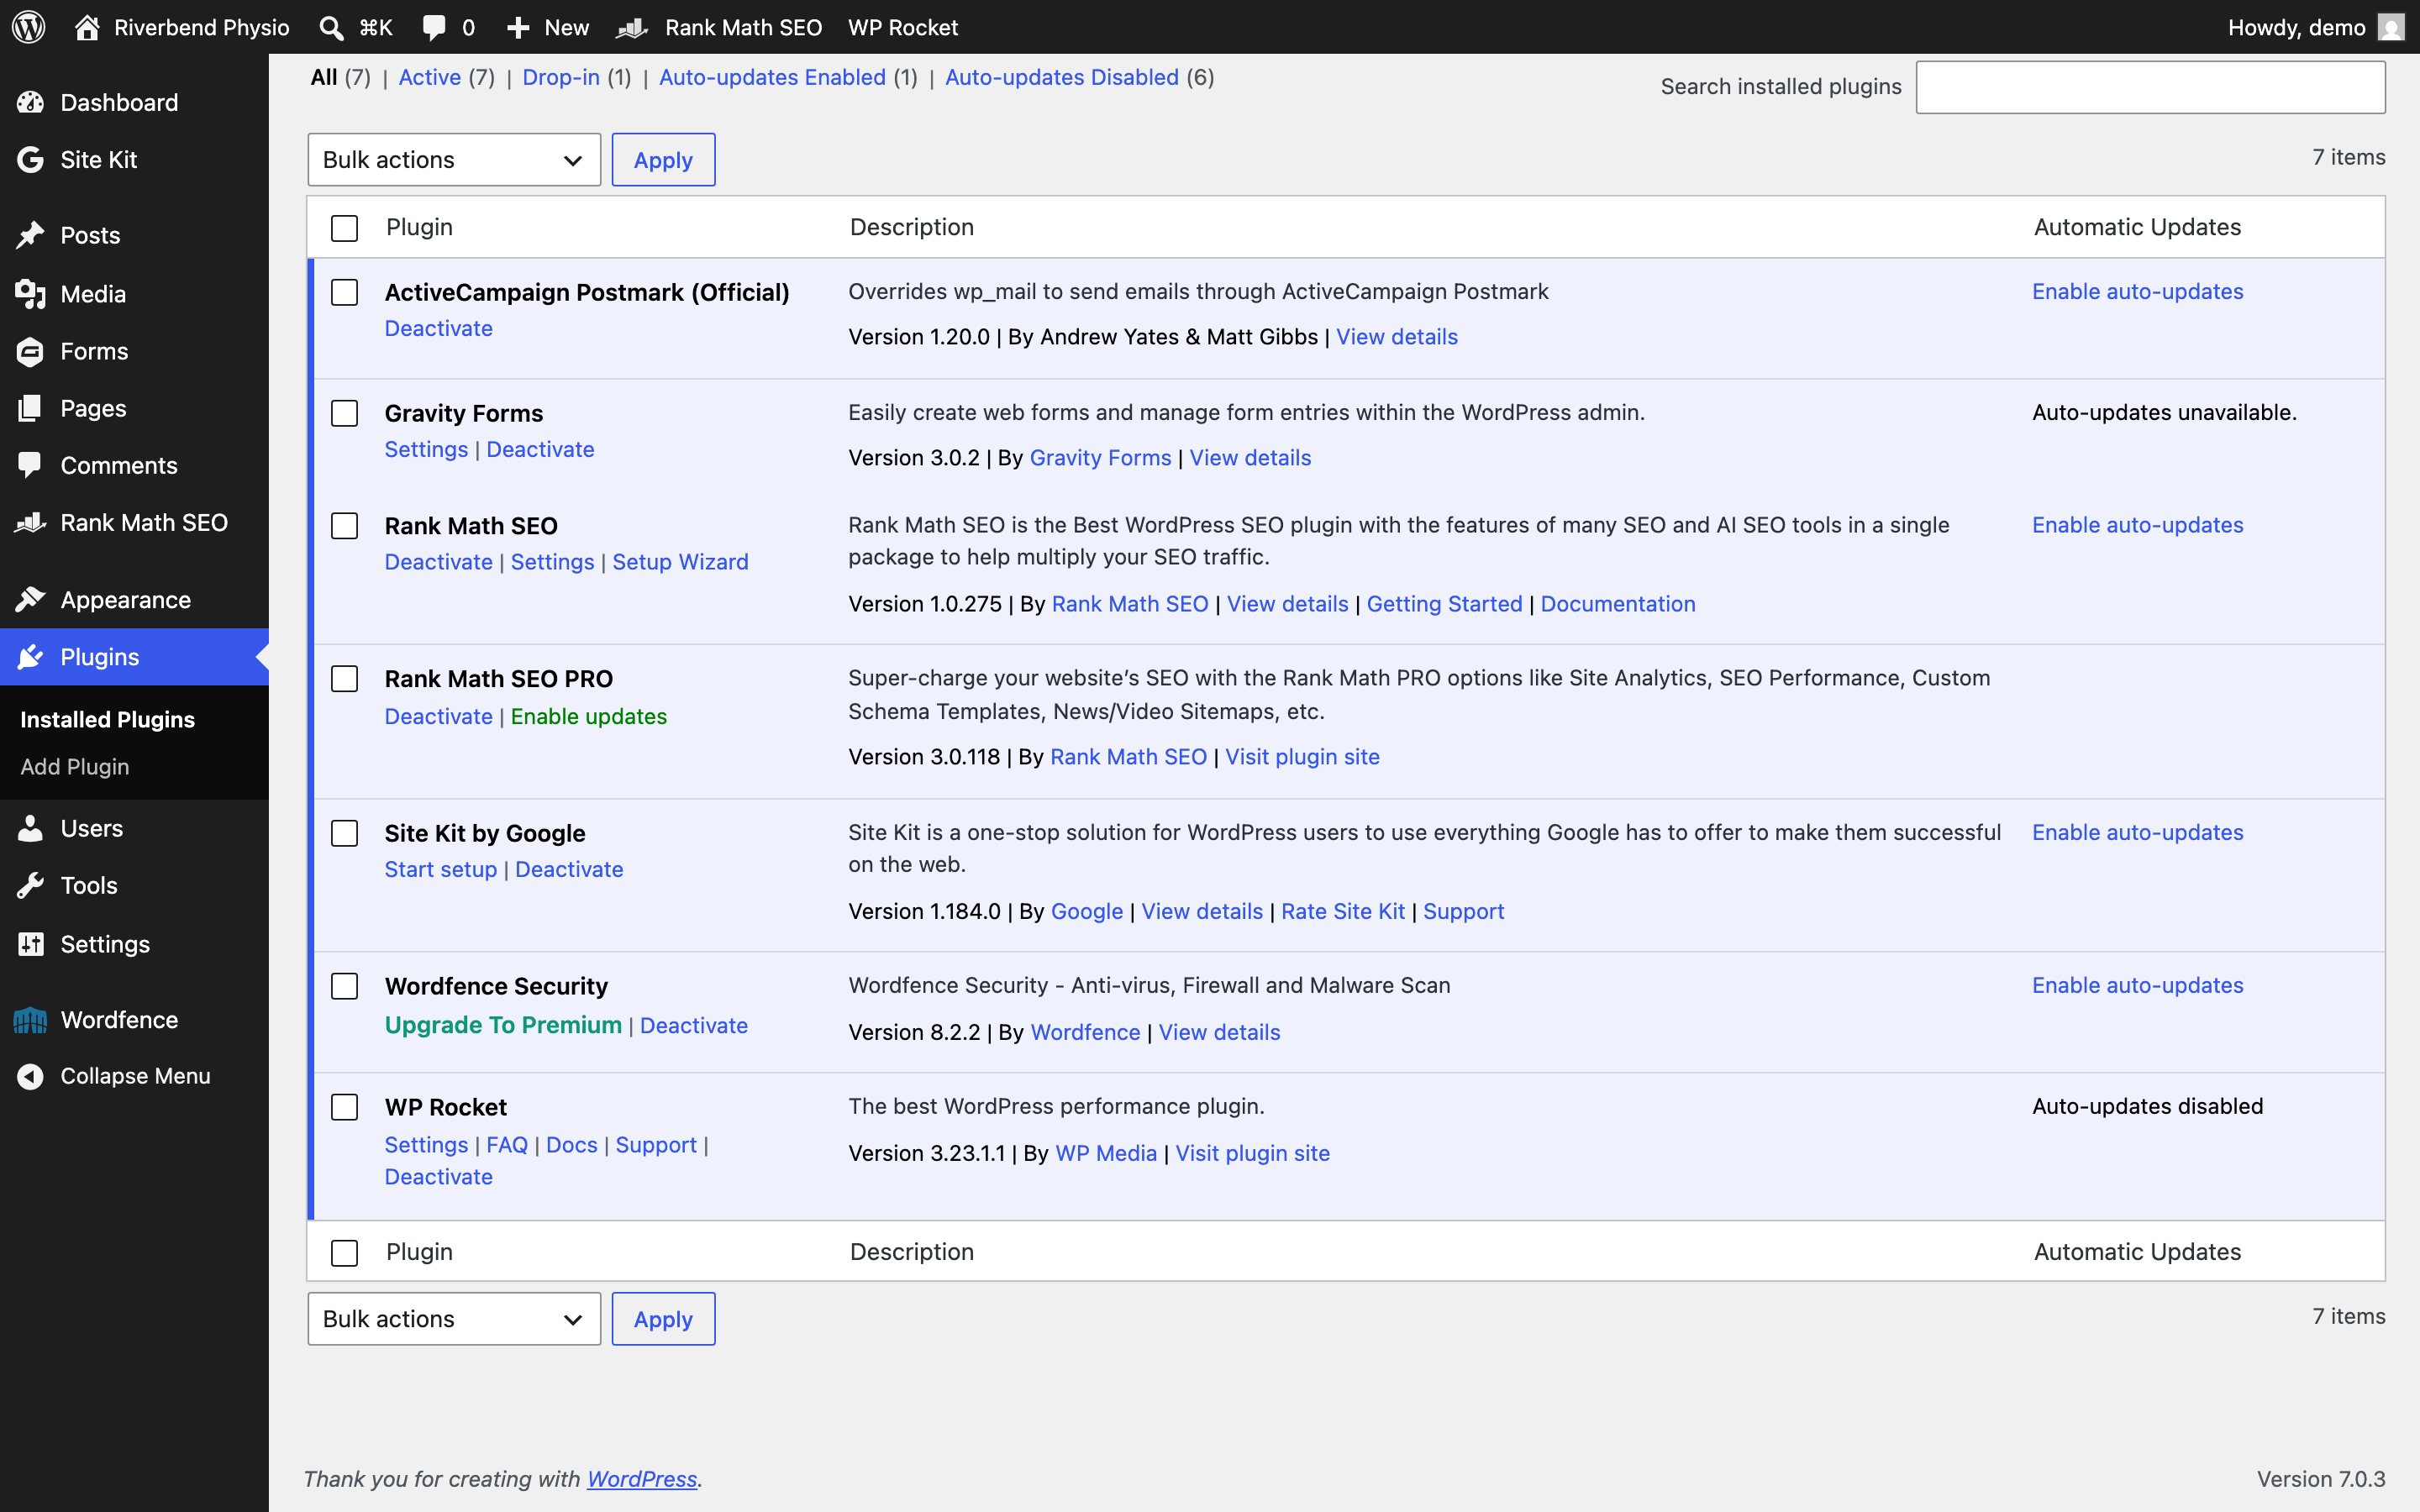The image size is (2420, 1512).
Task: Click the Users person icon
Action: pos(31,828)
